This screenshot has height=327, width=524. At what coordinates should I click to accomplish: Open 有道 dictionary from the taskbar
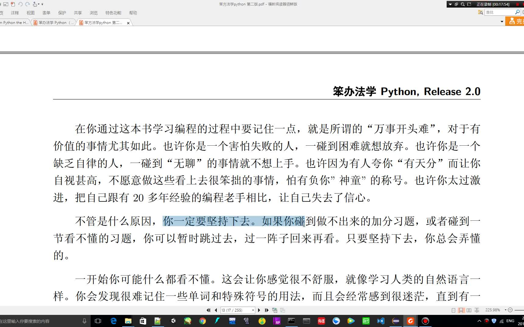[x=321, y=321]
